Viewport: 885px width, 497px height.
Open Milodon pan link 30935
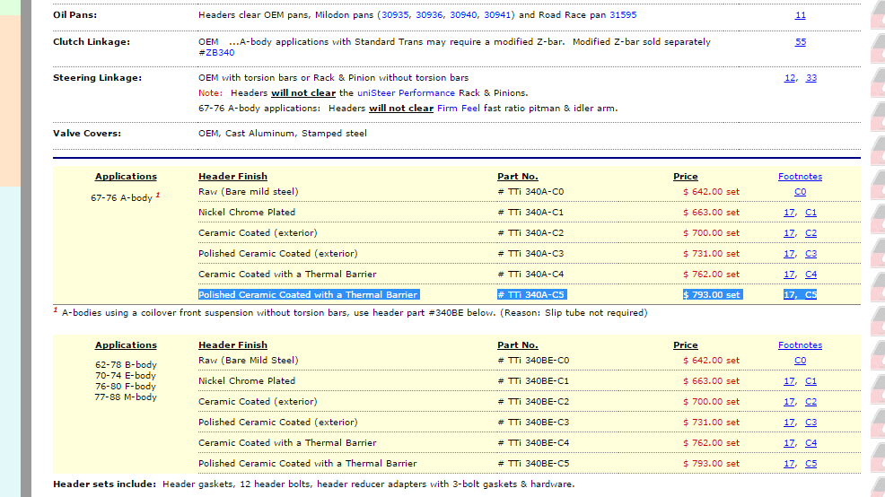pyautogui.click(x=395, y=15)
